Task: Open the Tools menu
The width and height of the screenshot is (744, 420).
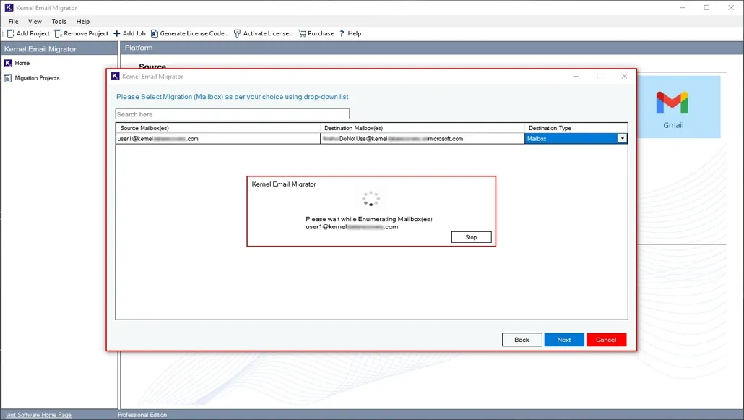Action: pyautogui.click(x=59, y=21)
